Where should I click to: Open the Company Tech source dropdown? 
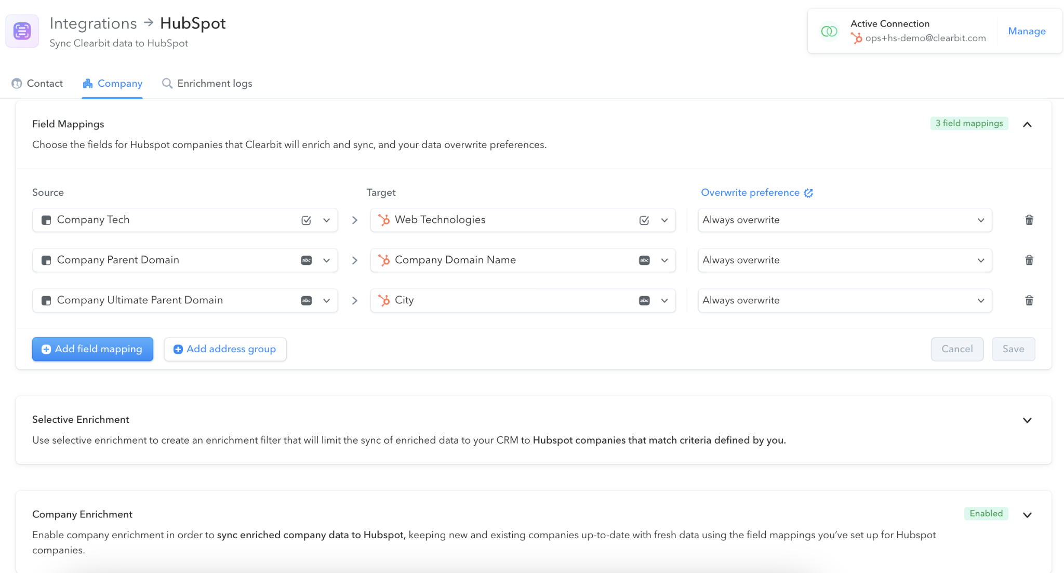[326, 220]
